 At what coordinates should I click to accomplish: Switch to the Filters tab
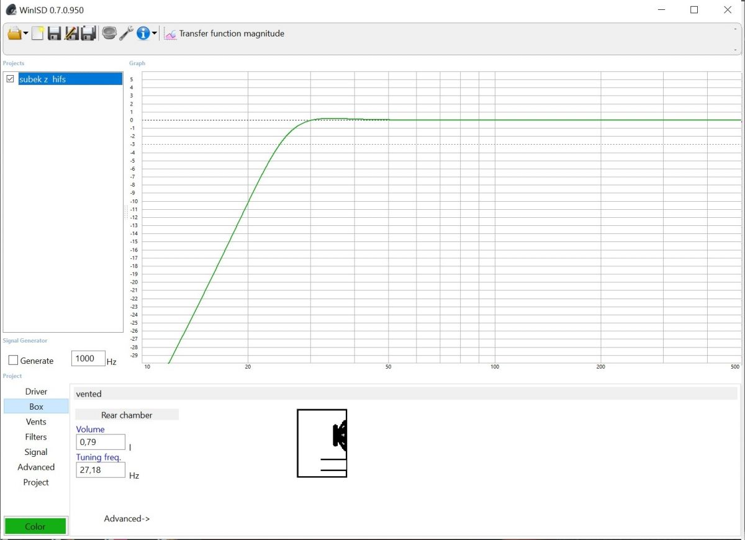36,437
